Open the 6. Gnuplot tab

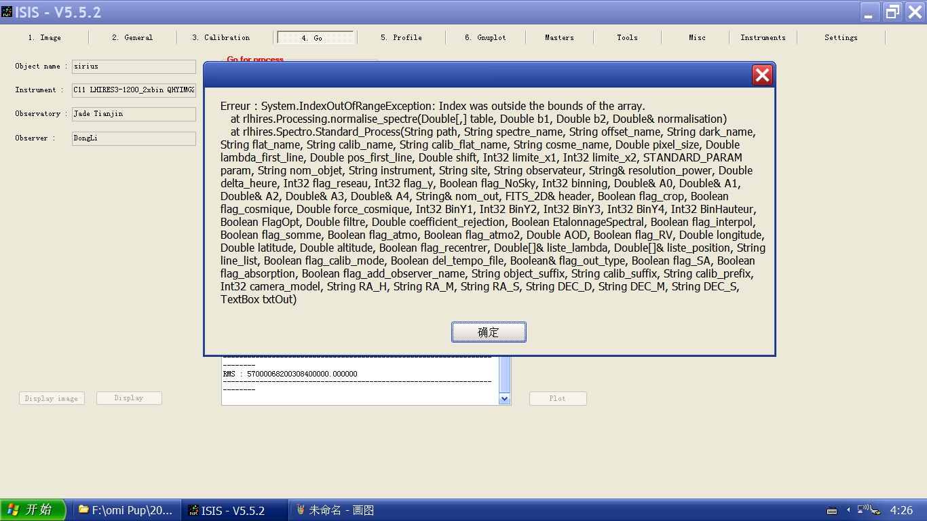(x=485, y=38)
